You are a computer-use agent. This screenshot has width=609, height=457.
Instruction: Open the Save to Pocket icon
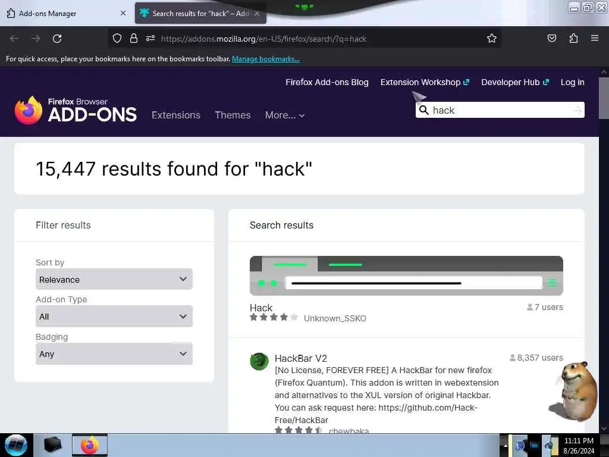[x=551, y=39]
